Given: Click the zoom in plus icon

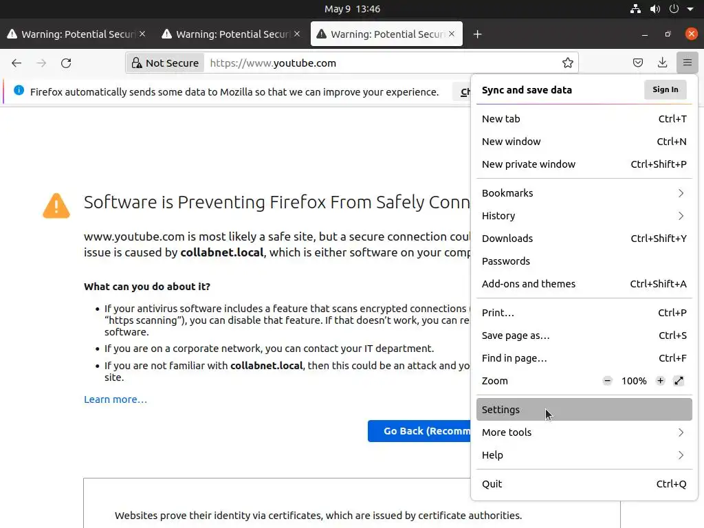Looking at the screenshot, I should [660, 381].
